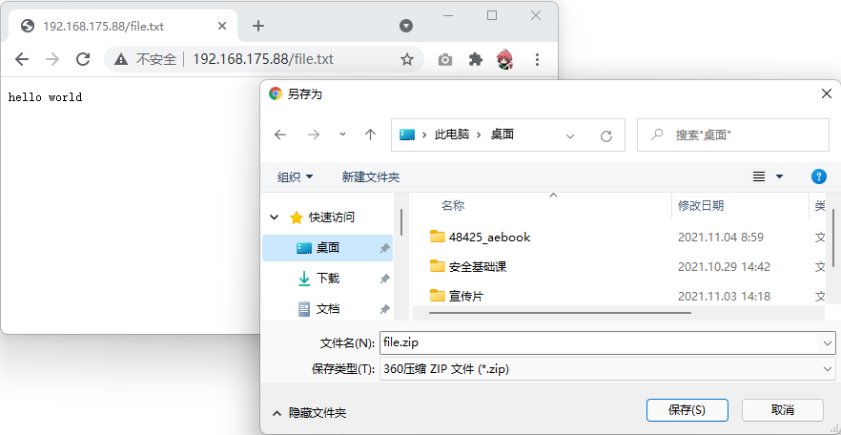Click the camera screenshot extension icon
Viewport: 841px width, 435px height.
click(x=445, y=59)
